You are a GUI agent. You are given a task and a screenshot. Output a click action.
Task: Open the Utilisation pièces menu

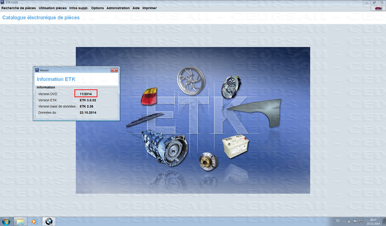coord(52,8)
